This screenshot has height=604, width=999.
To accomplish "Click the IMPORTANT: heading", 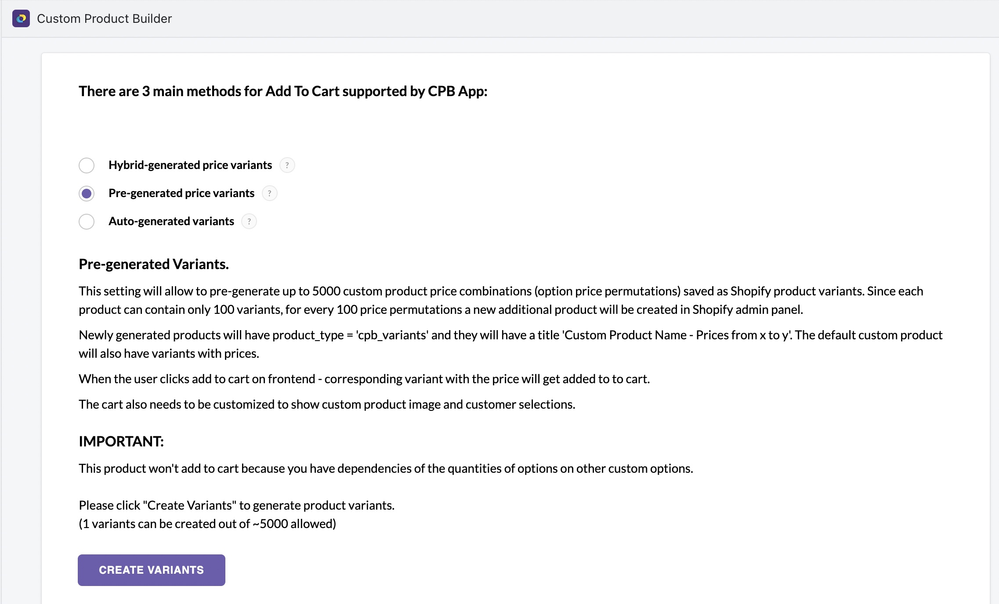I will coord(121,442).
